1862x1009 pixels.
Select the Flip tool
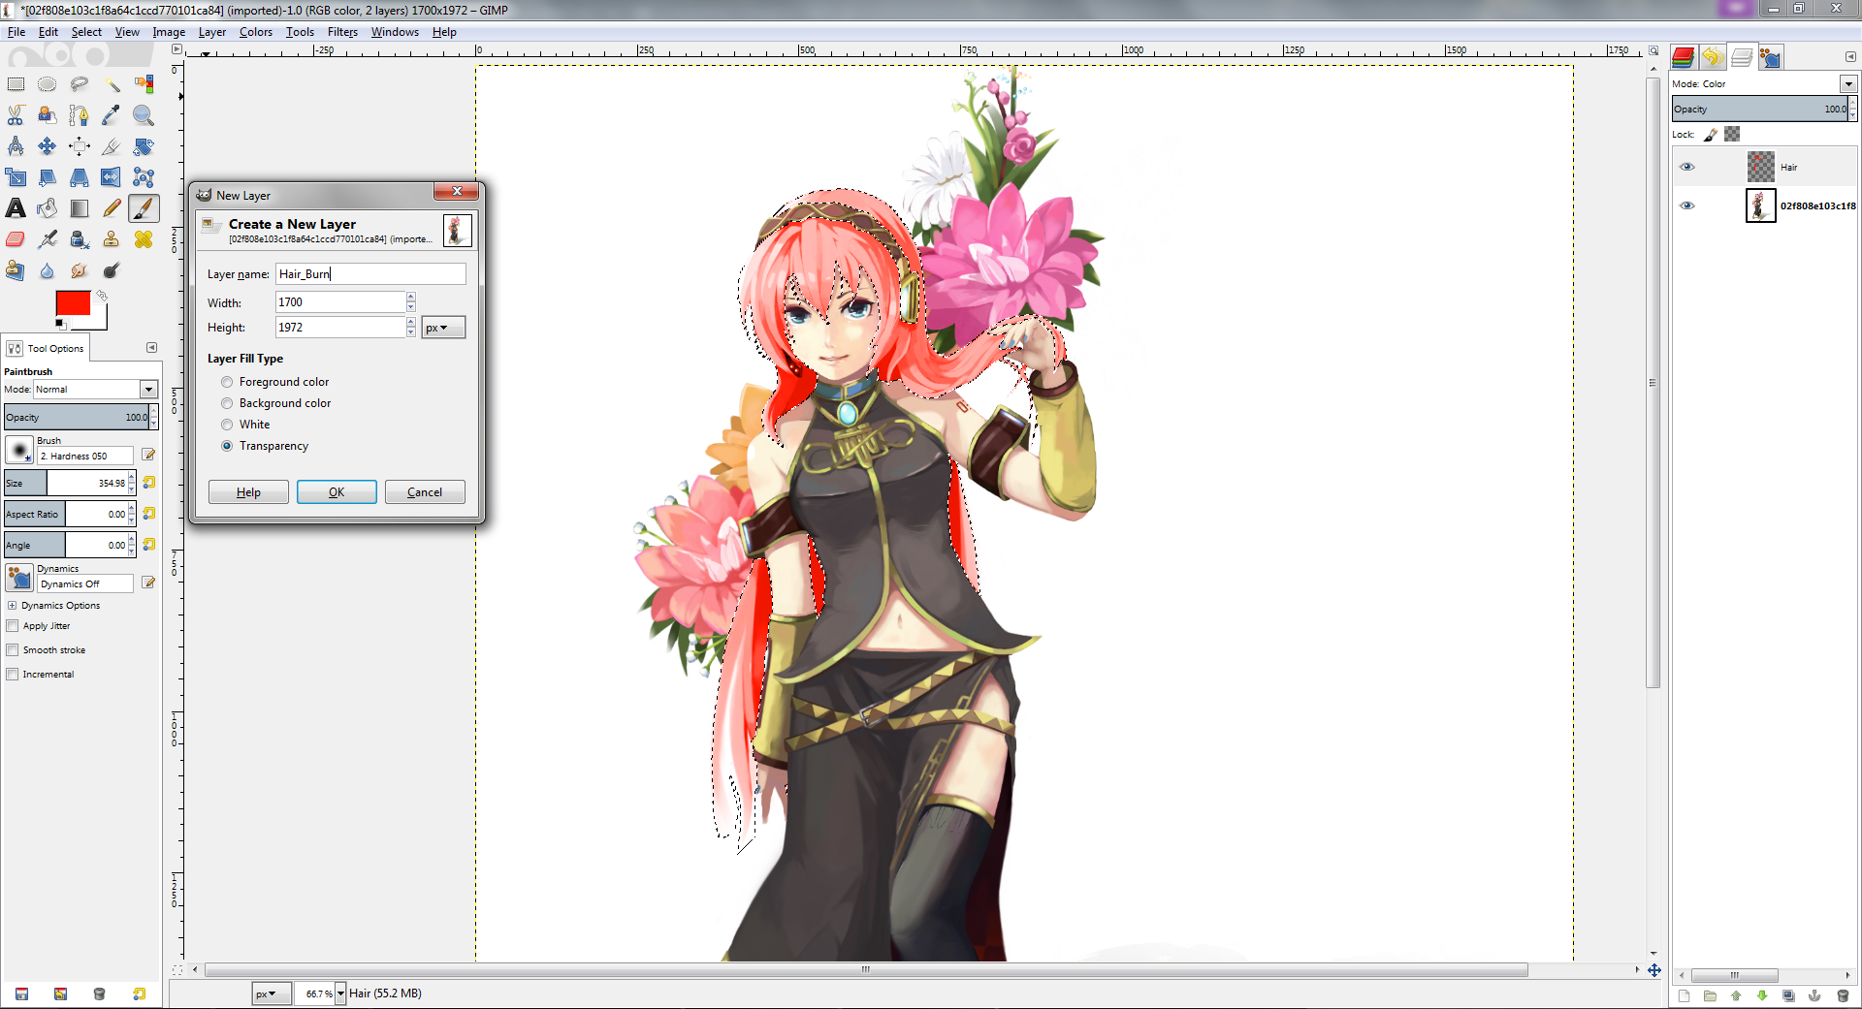click(x=112, y=177)
